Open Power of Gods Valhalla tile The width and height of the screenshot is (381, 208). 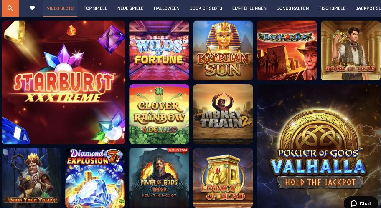click(319, 146)
